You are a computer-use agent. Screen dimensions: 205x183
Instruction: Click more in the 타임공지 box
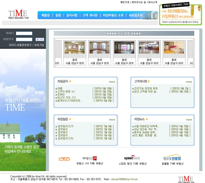tap(112, 82)
